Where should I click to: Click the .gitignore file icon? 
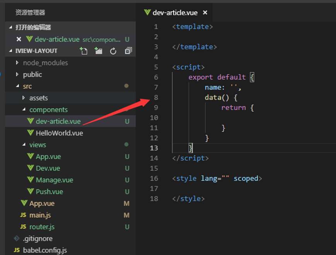pyautogui.click(x=17, y=238)
